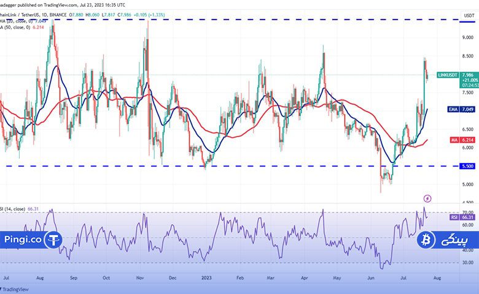The width and height of the screenshot is (479, 294).
Task: Click the 8.500 price axis label
Action: (468, 56)
